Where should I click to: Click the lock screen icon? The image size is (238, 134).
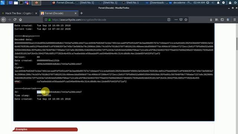tap(230, 3)
